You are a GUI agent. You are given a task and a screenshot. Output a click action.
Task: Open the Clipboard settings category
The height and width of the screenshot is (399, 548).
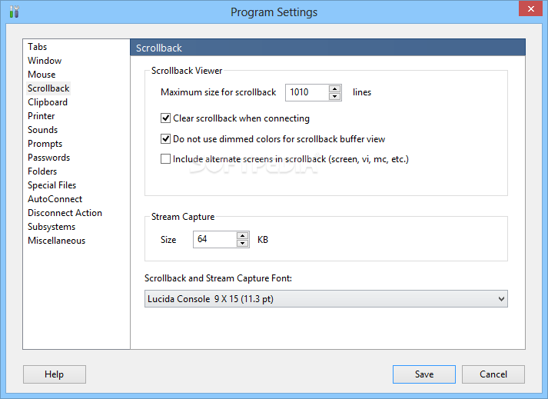(48, 102)
